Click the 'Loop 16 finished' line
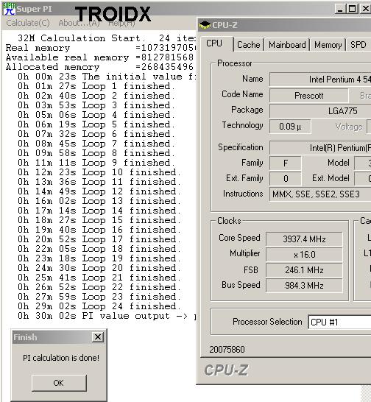371x402 pixels. [99, 230]
